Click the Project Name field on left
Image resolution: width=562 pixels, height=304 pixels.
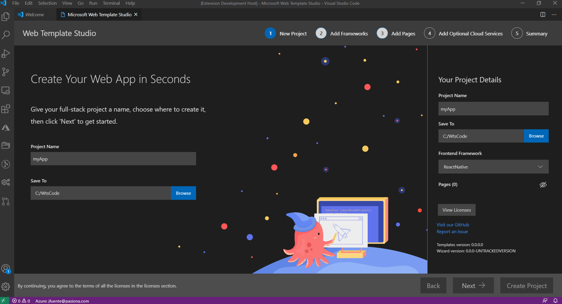[113, 159]
